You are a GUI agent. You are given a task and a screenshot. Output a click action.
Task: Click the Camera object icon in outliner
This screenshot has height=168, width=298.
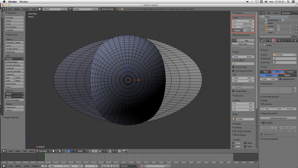[x=266, y=26]
